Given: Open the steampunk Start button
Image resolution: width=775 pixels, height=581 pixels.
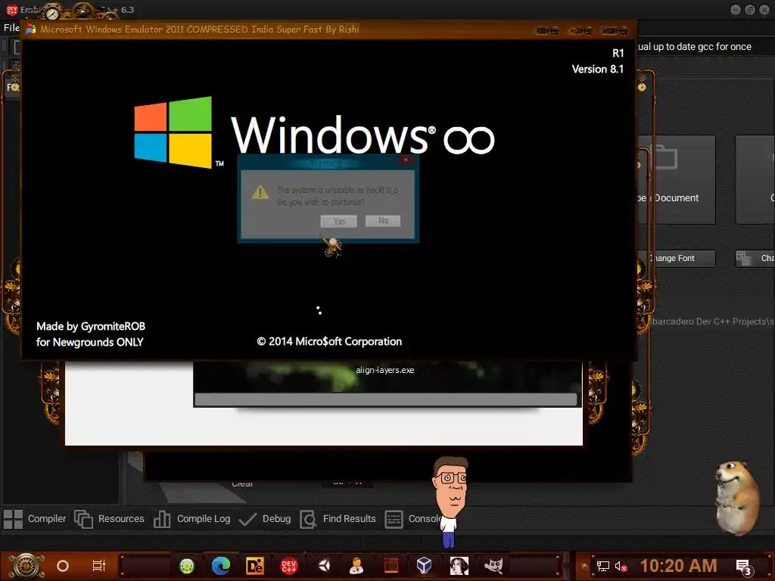Looking at the screenshot, I should pyautogui.click(x=26, y=566).
